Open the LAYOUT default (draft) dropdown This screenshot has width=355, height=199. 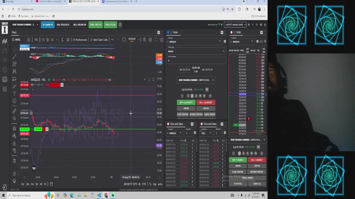pyautogui.click(x=235, y=25)
